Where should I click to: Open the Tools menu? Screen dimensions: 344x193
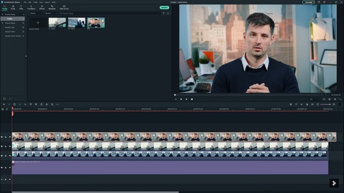click(35, 2)
